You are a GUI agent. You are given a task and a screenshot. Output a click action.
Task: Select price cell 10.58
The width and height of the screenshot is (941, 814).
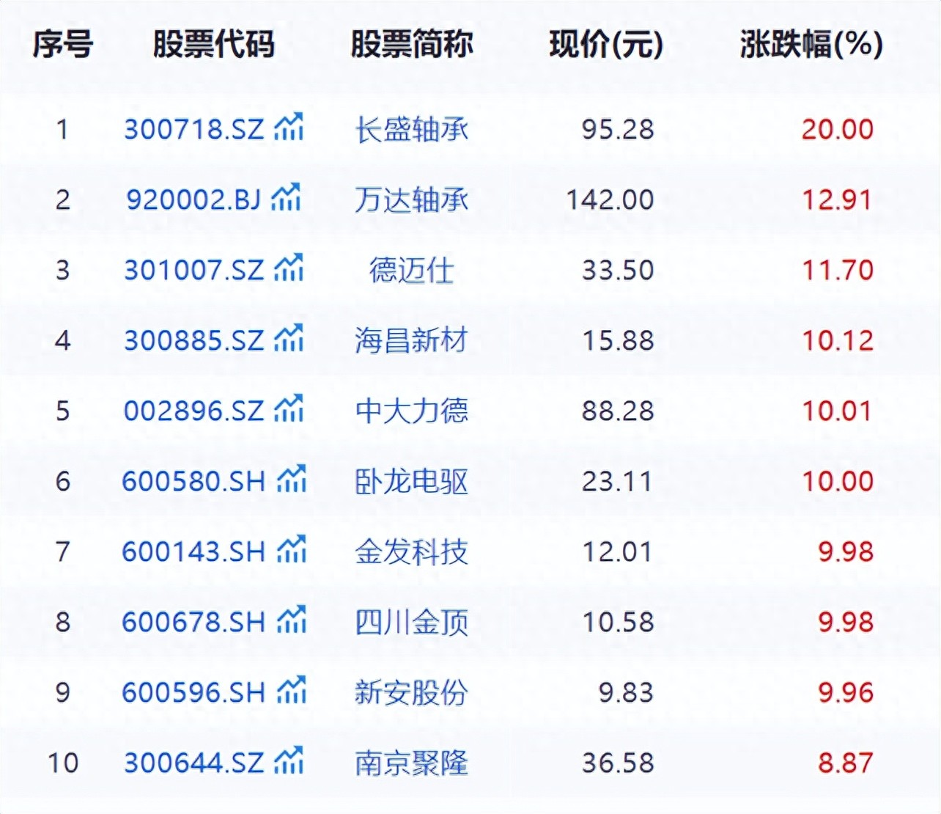coord(617,623)
